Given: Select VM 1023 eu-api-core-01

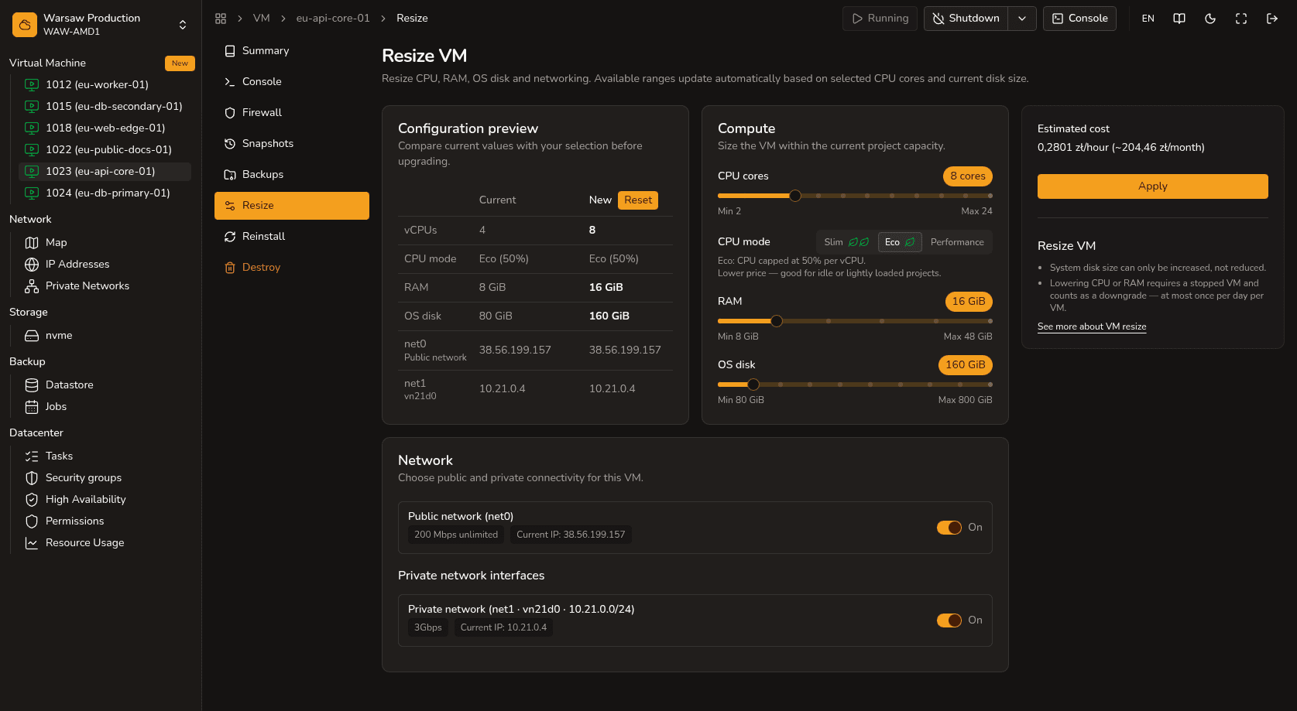Looking at the screenshot, I should point(105,172).
